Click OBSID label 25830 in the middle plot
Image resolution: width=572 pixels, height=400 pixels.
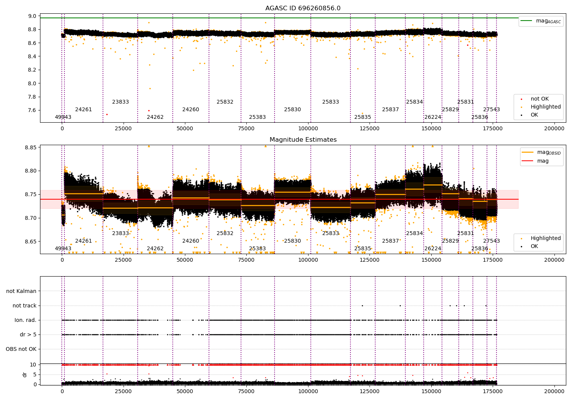(292, 241)
